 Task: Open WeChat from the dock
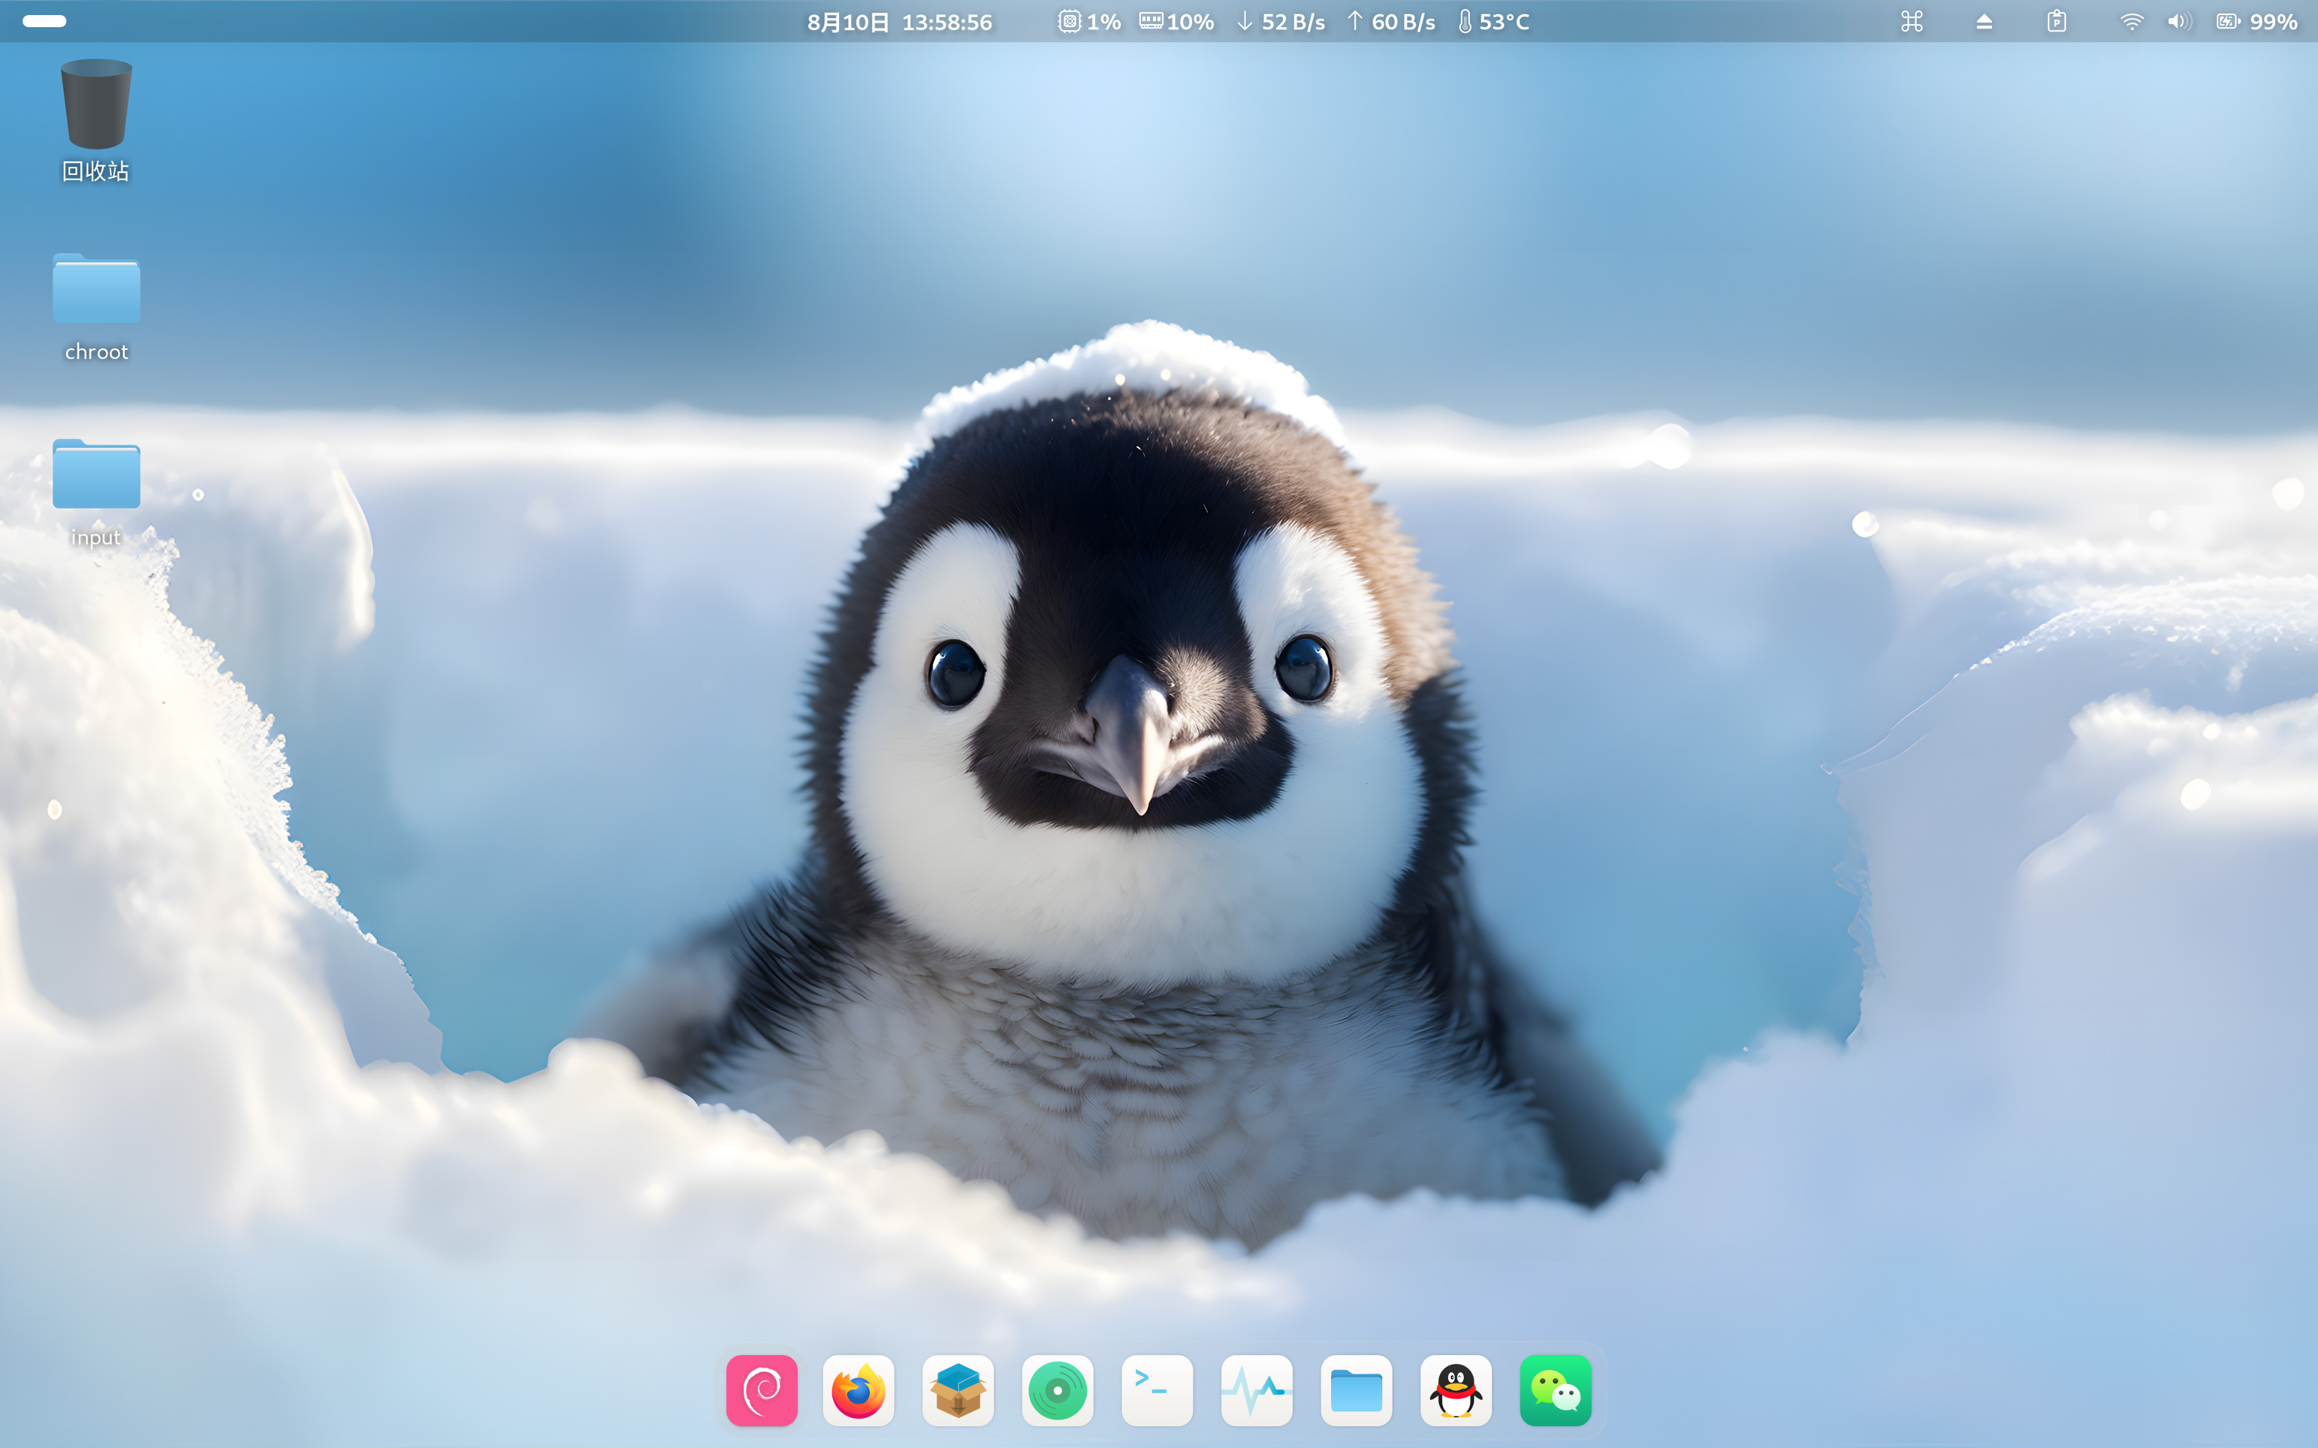click(1556, 1389)
